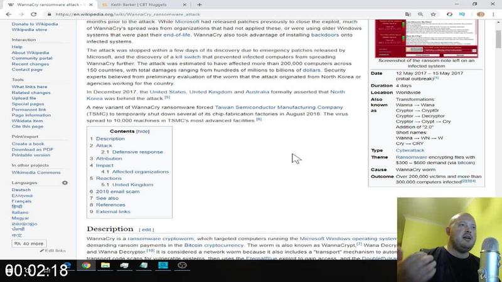502x282 pixels.
Task: Jump to Reactions in contents
Action: [x=109, y=179]
